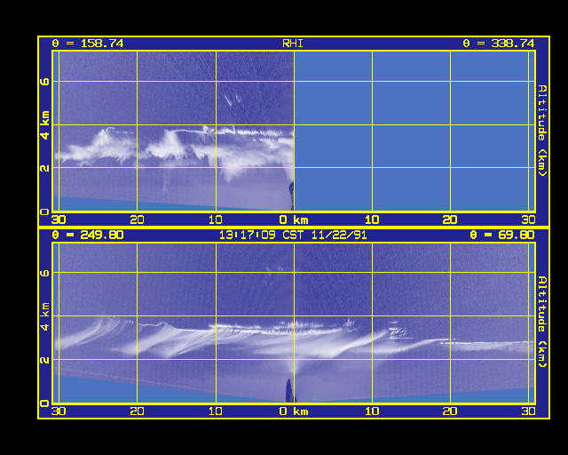
Task: Click the RHI title label
Action: click(x=292, y=44)
